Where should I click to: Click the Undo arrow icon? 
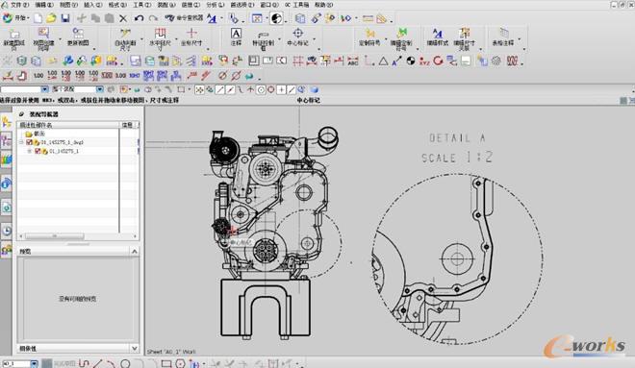click(139, 18)
